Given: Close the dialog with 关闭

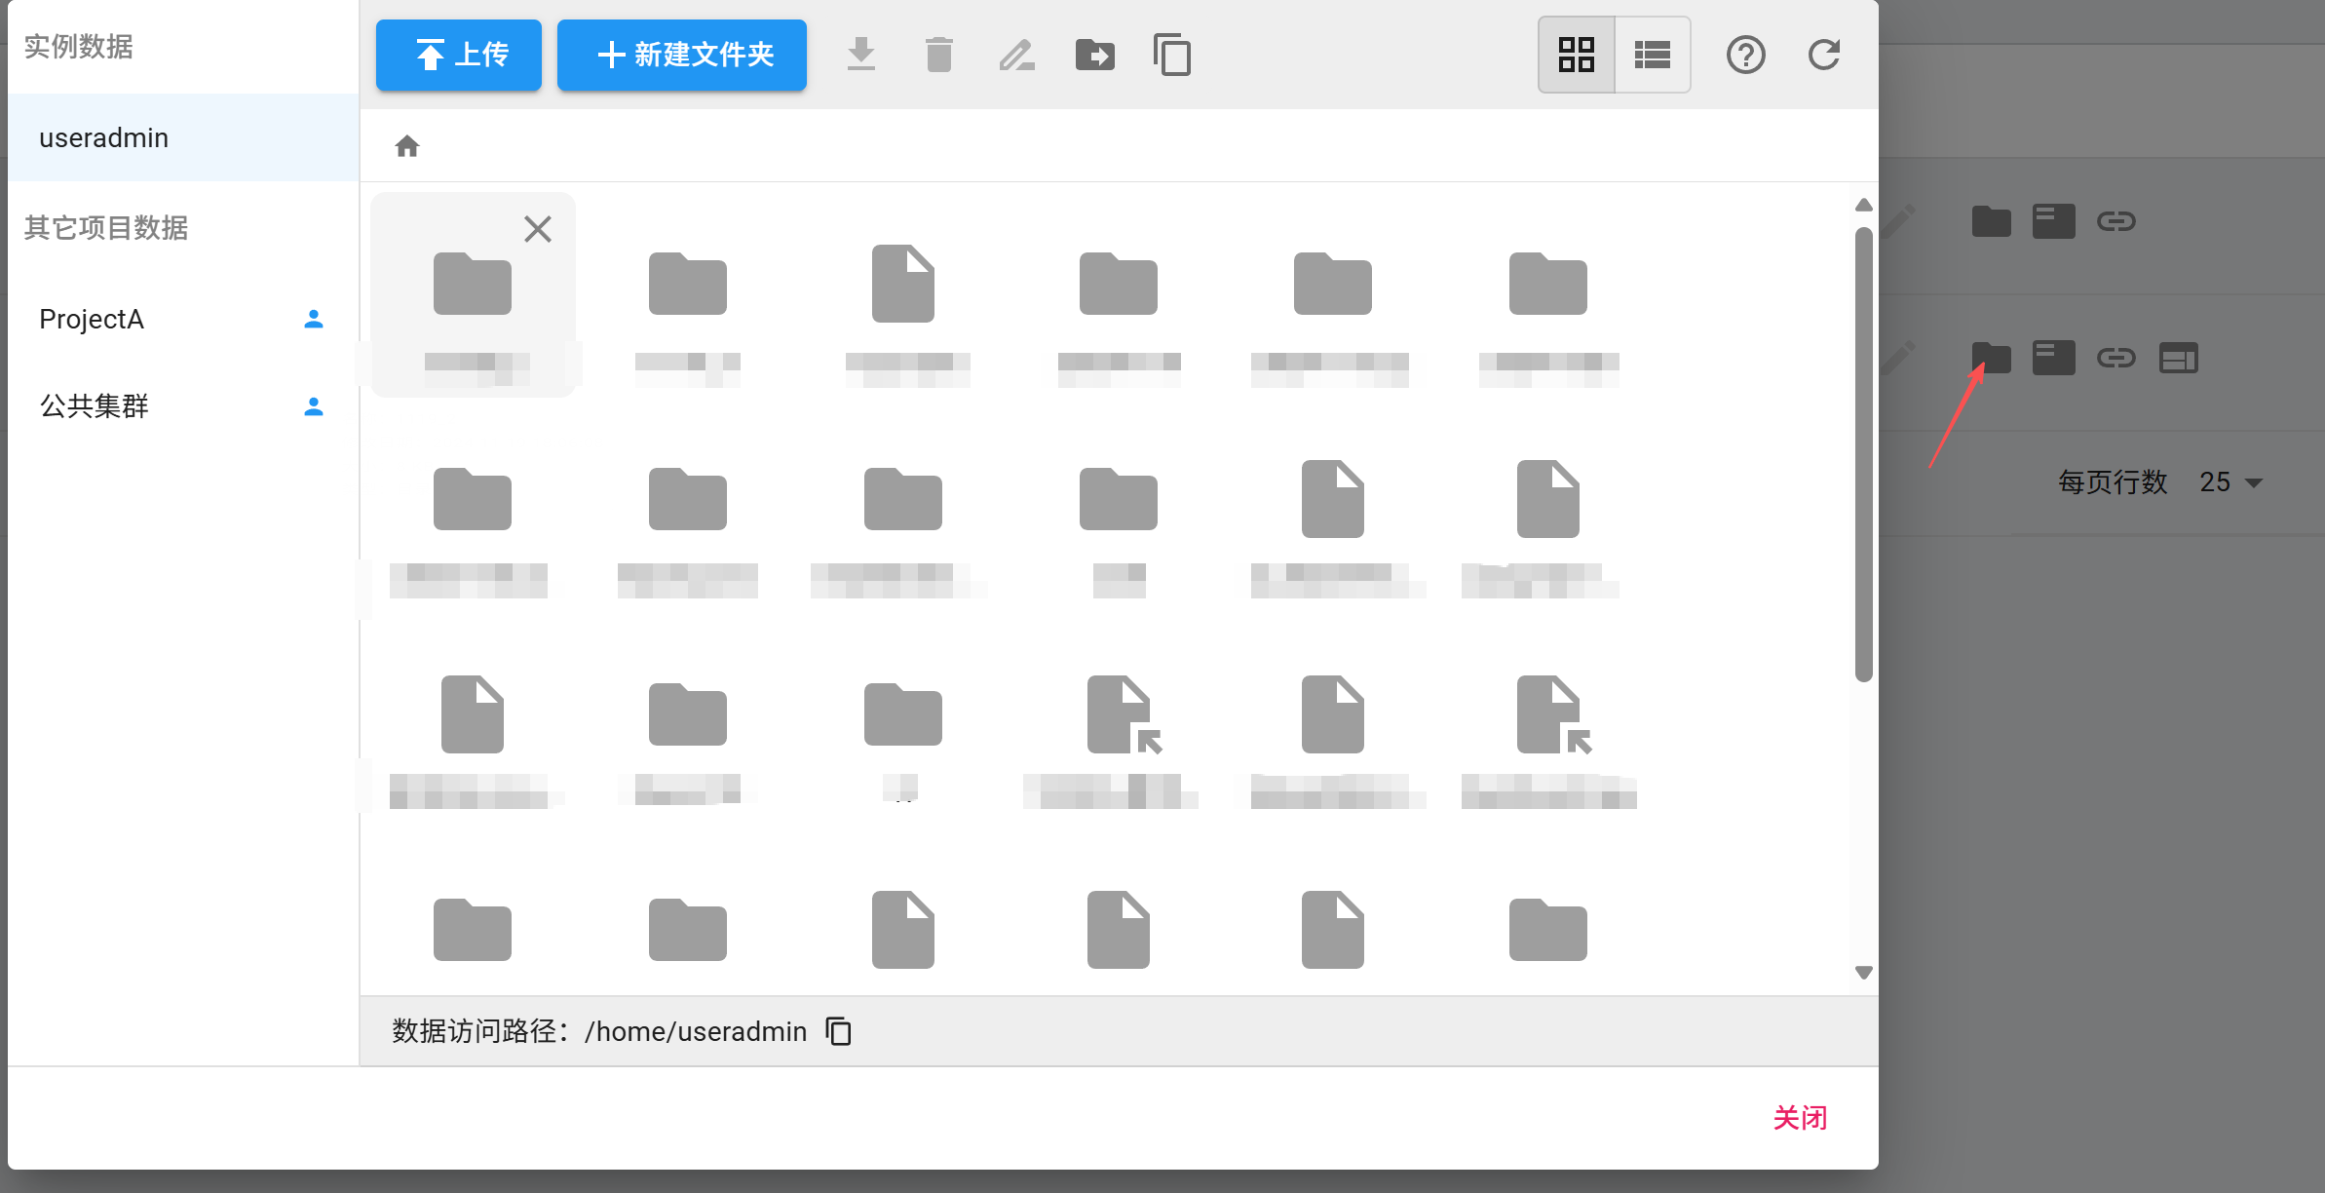Looking at the screenshot, I should (1799, 1118).
